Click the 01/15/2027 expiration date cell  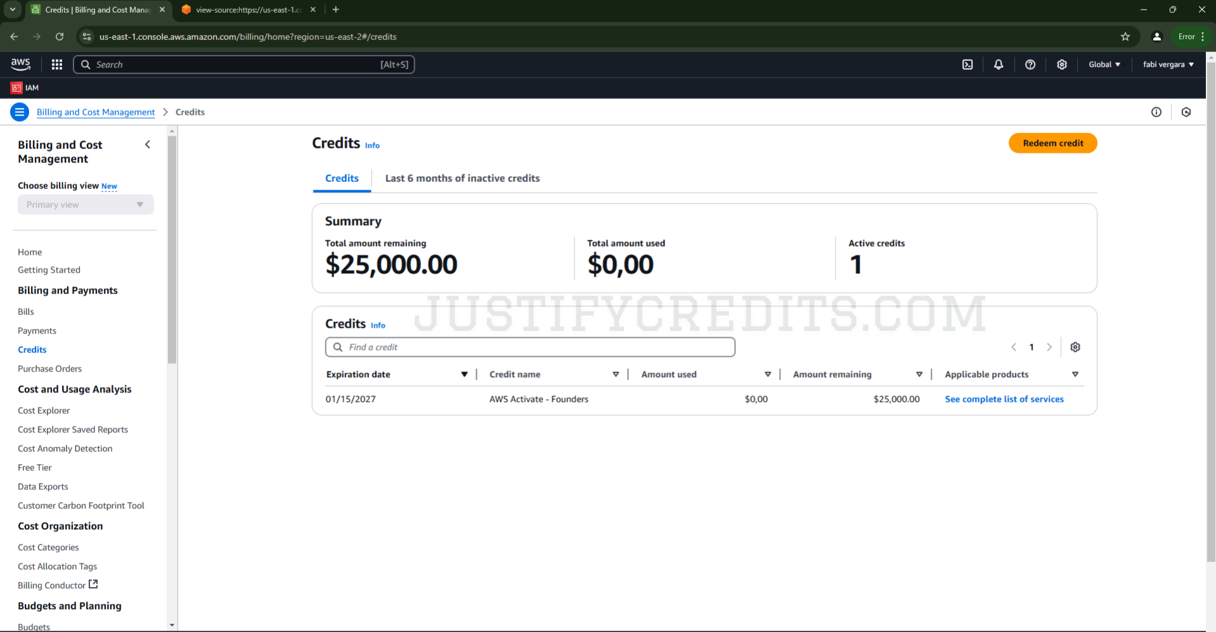pos(351,399)
